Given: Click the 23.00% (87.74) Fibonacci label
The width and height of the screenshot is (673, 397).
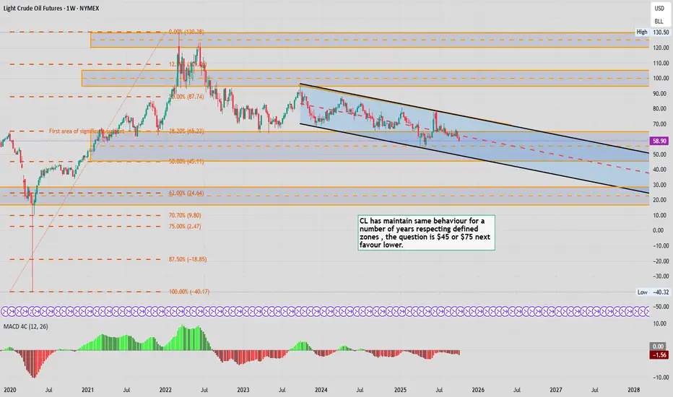Looking at the screenshot, I should tap(186, 97).
